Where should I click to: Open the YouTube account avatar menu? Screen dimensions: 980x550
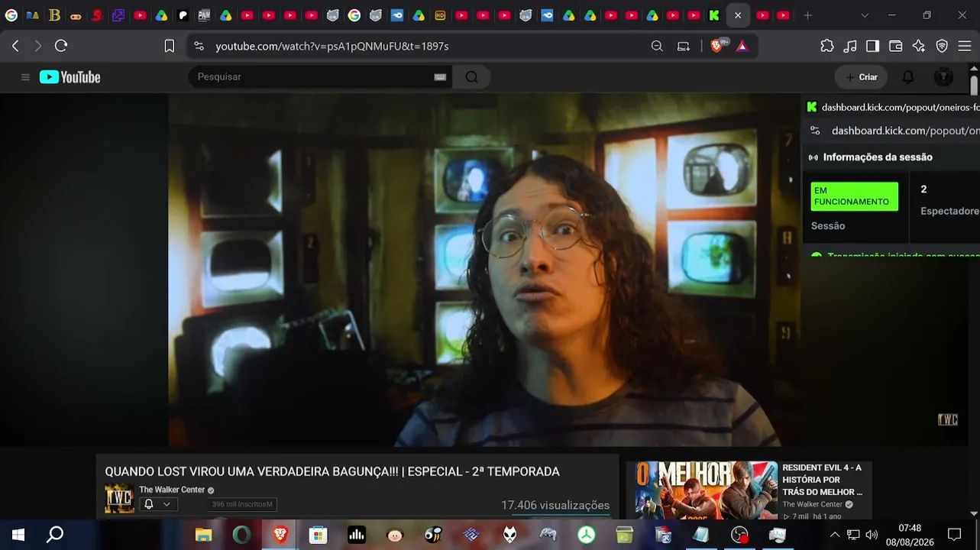(x=944, y=77)
